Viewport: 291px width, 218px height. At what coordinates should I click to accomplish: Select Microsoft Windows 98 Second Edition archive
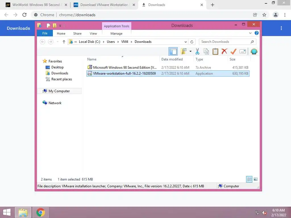168,68
